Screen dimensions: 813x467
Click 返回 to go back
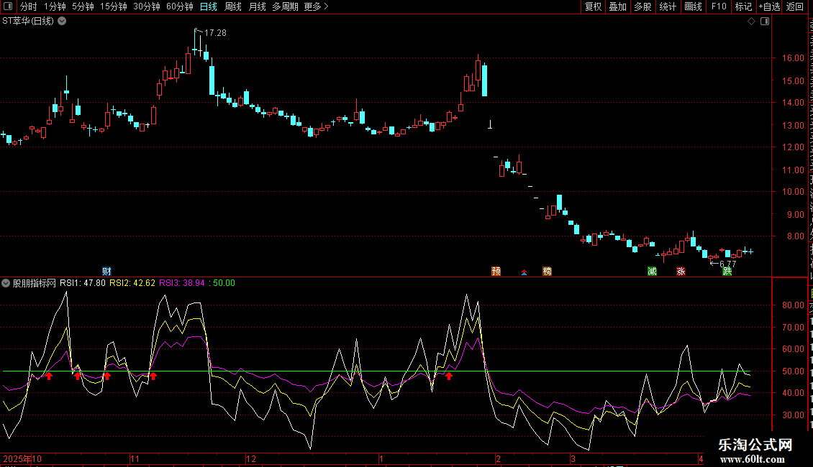pos(795,6)
